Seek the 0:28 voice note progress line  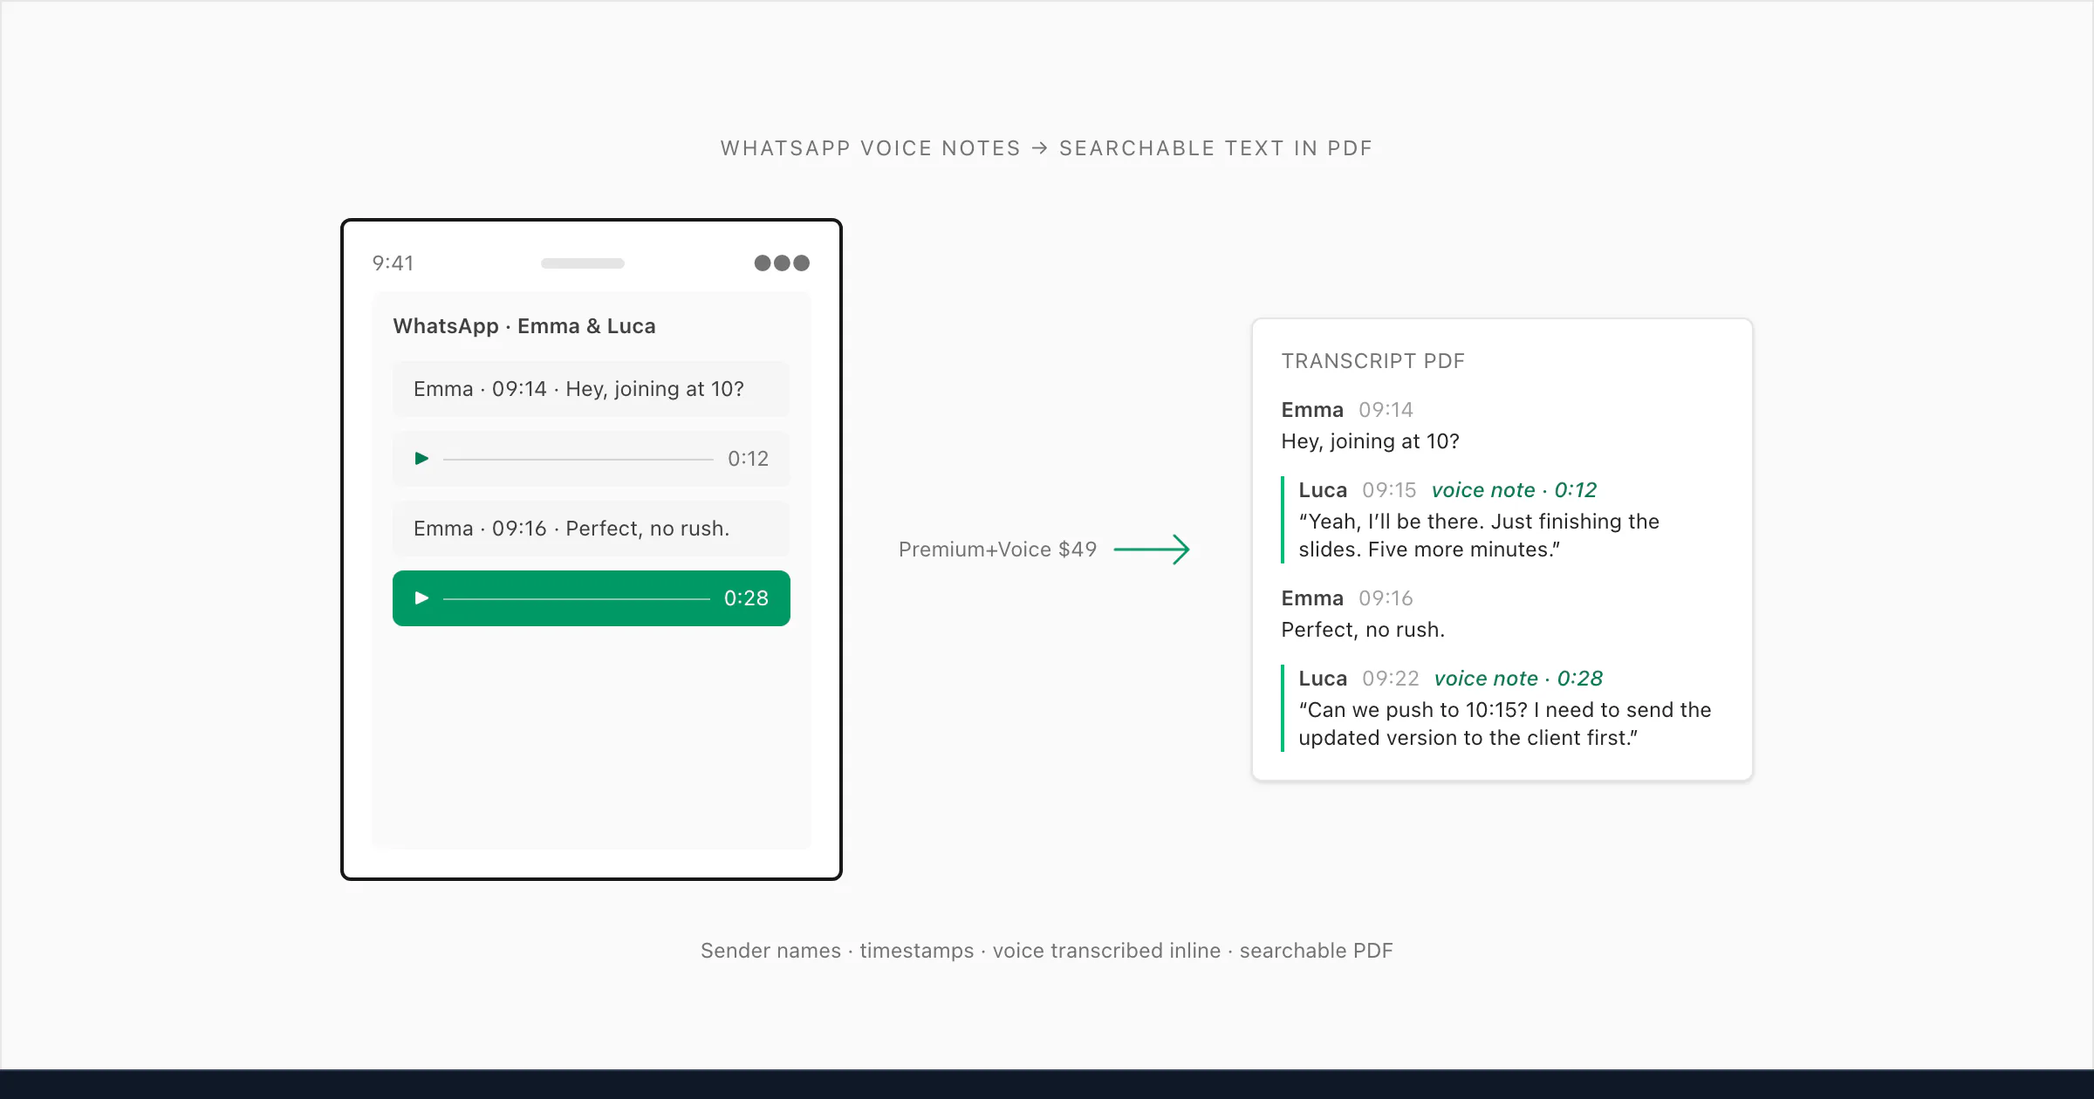[x=577, y=598]
